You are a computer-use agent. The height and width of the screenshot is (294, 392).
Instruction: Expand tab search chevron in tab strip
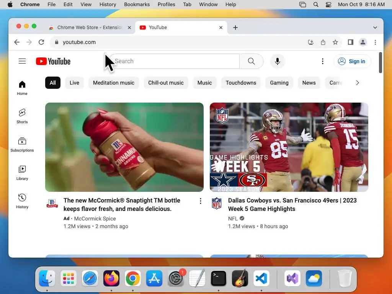pos(375,28)
